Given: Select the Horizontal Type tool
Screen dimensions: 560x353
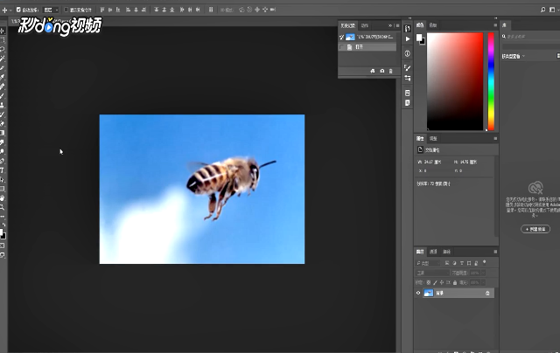Looking at the screenshot, I should pos(3,170).
